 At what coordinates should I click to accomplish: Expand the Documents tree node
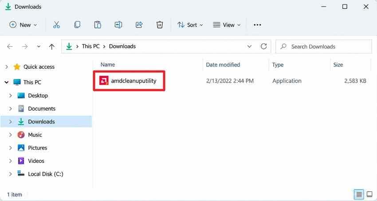coord(10,109)
